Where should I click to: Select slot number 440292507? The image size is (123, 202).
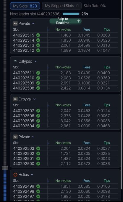point(24,111)
